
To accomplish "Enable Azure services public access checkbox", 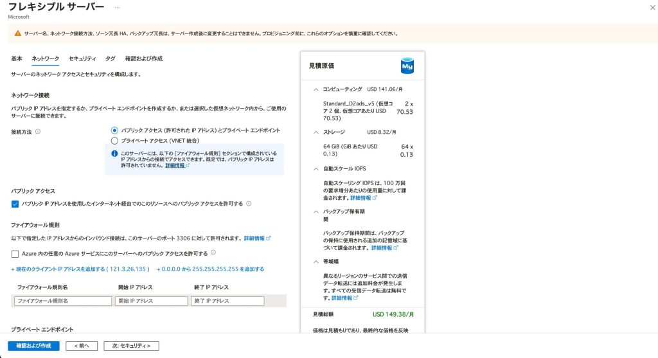I will tap(15, 254).
